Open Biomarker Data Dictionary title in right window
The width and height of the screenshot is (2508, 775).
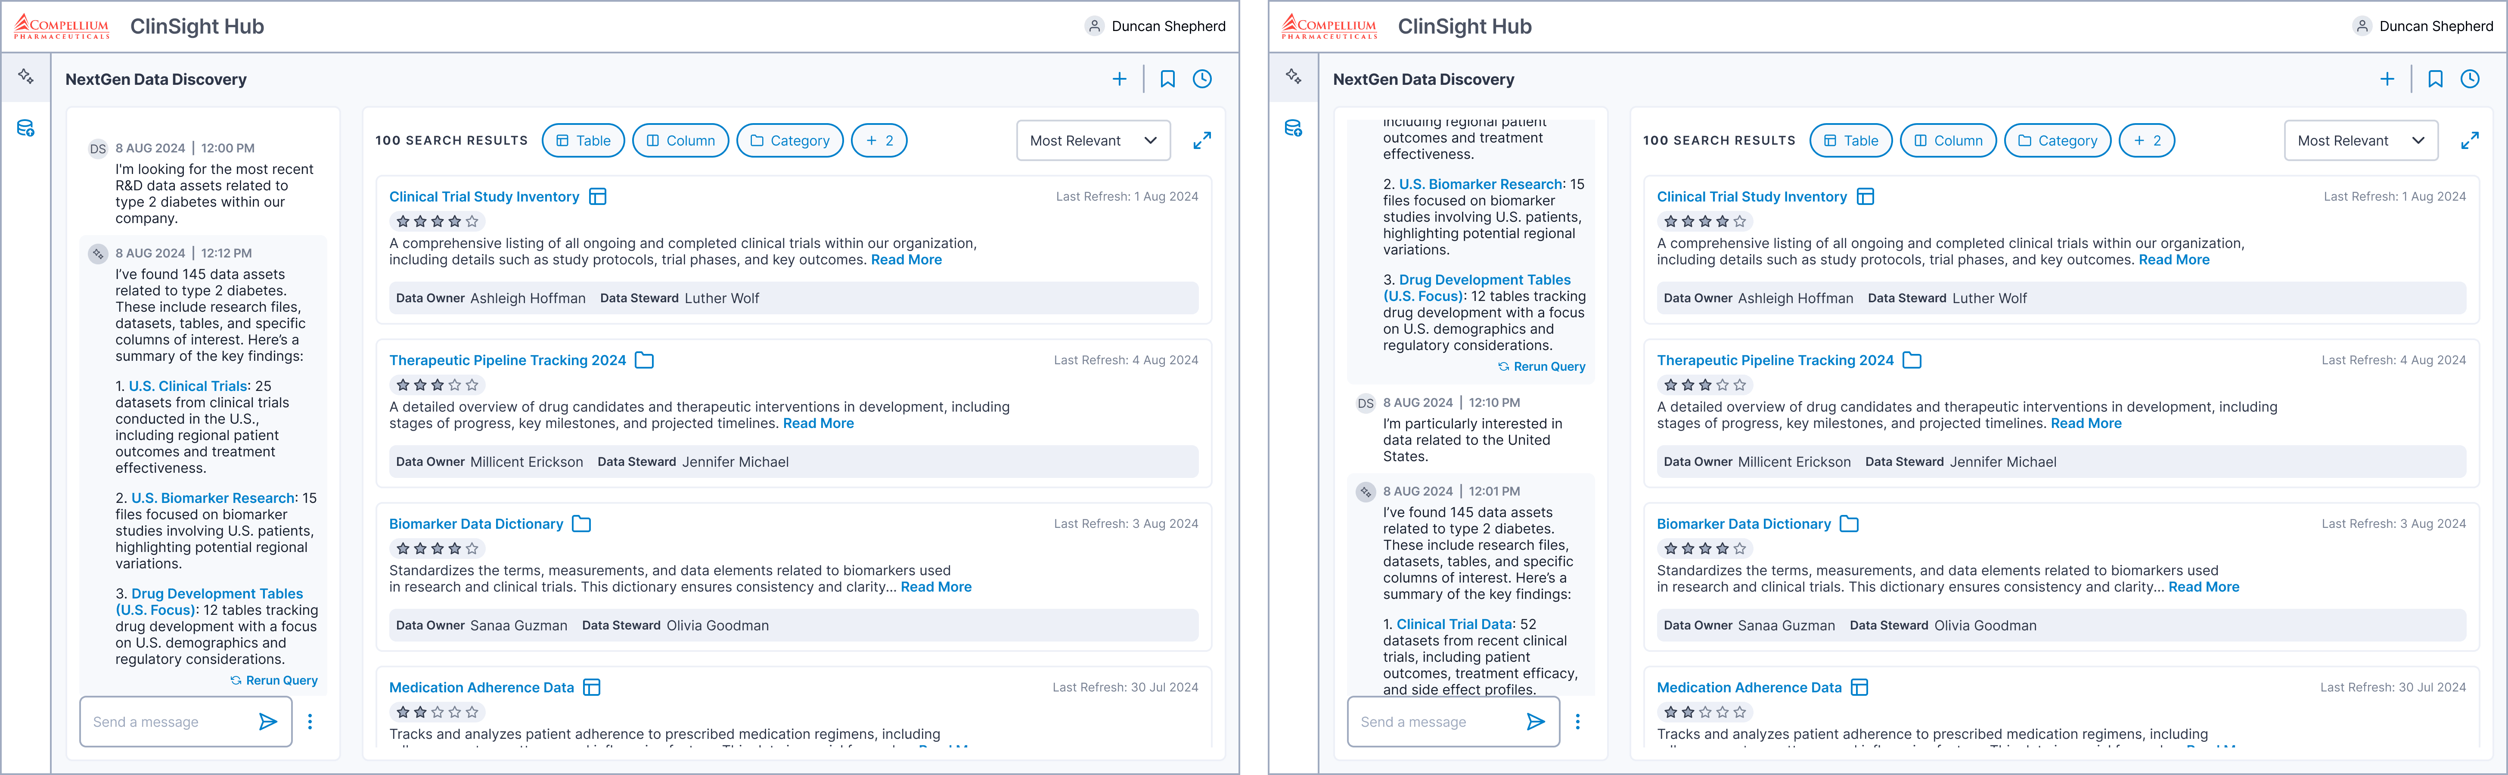1744,524
